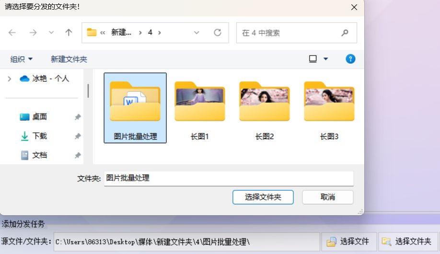
Task: Show hidden path levels via double chevron
Action: coord(103,33)
